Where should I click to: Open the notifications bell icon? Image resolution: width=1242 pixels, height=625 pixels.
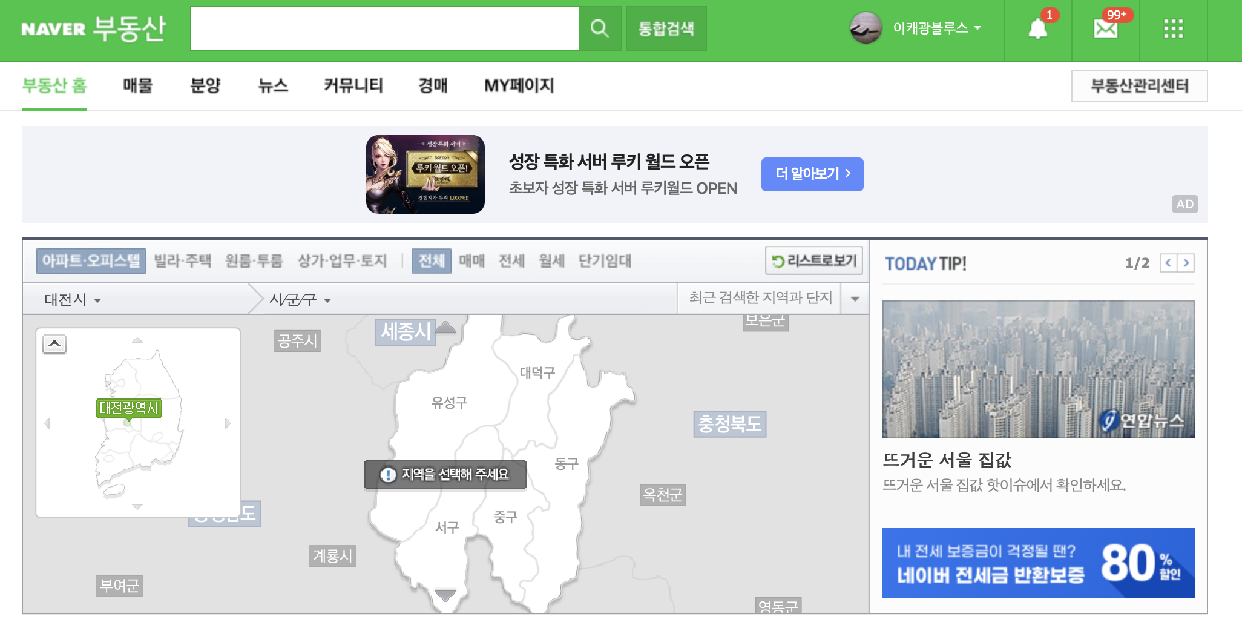click(1038, 28)
